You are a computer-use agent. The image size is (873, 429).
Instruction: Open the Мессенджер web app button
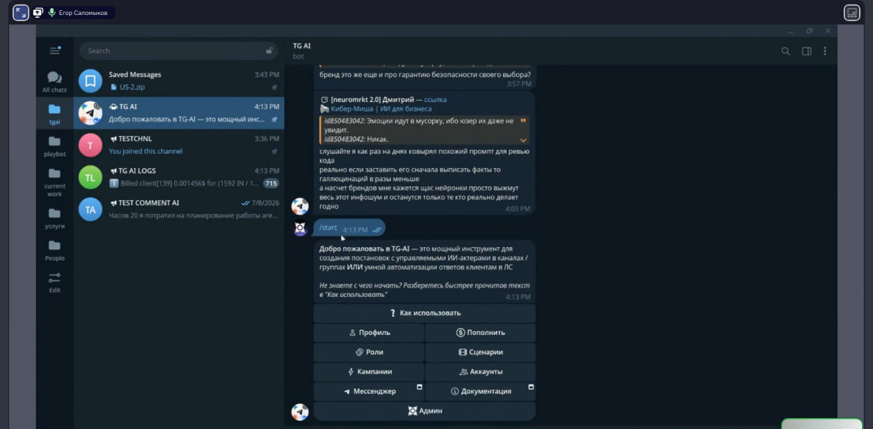pos(369,392)
